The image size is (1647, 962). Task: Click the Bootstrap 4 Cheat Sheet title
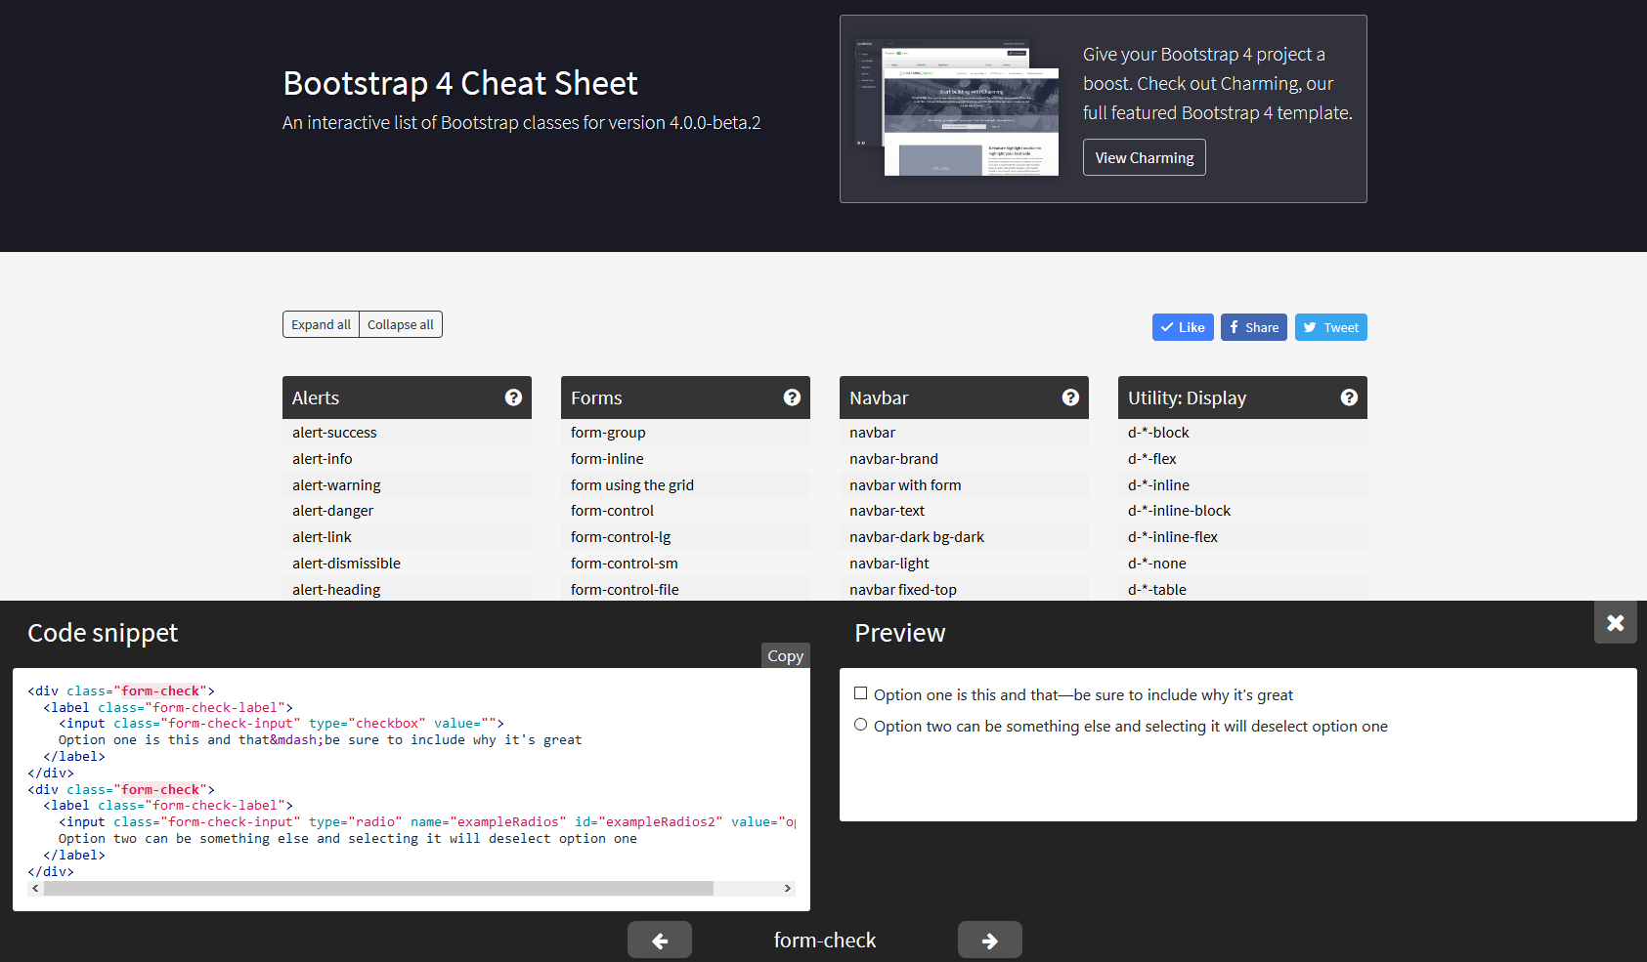click(x=460, y=83)
